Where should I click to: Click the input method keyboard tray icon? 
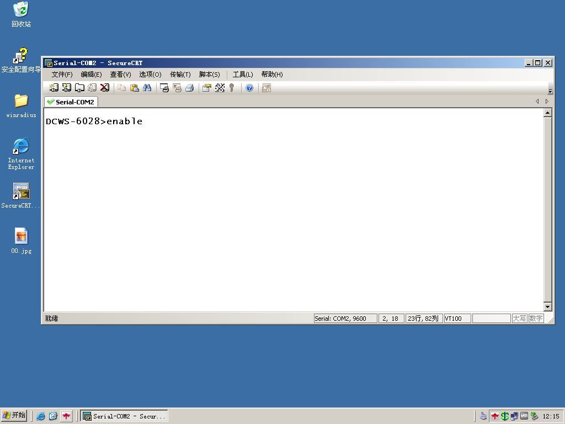(x=483, y=416)
